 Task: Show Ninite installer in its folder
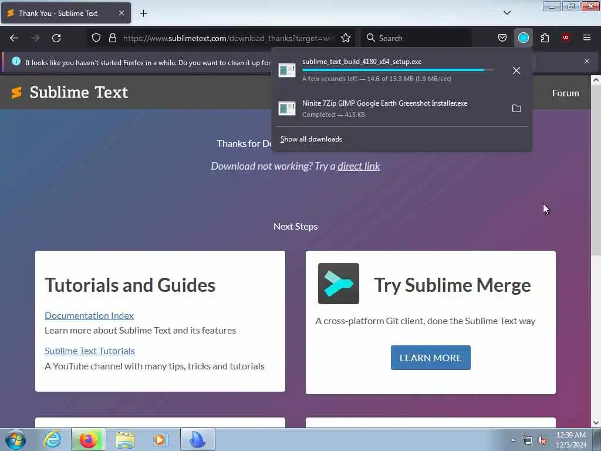[516, 109]
